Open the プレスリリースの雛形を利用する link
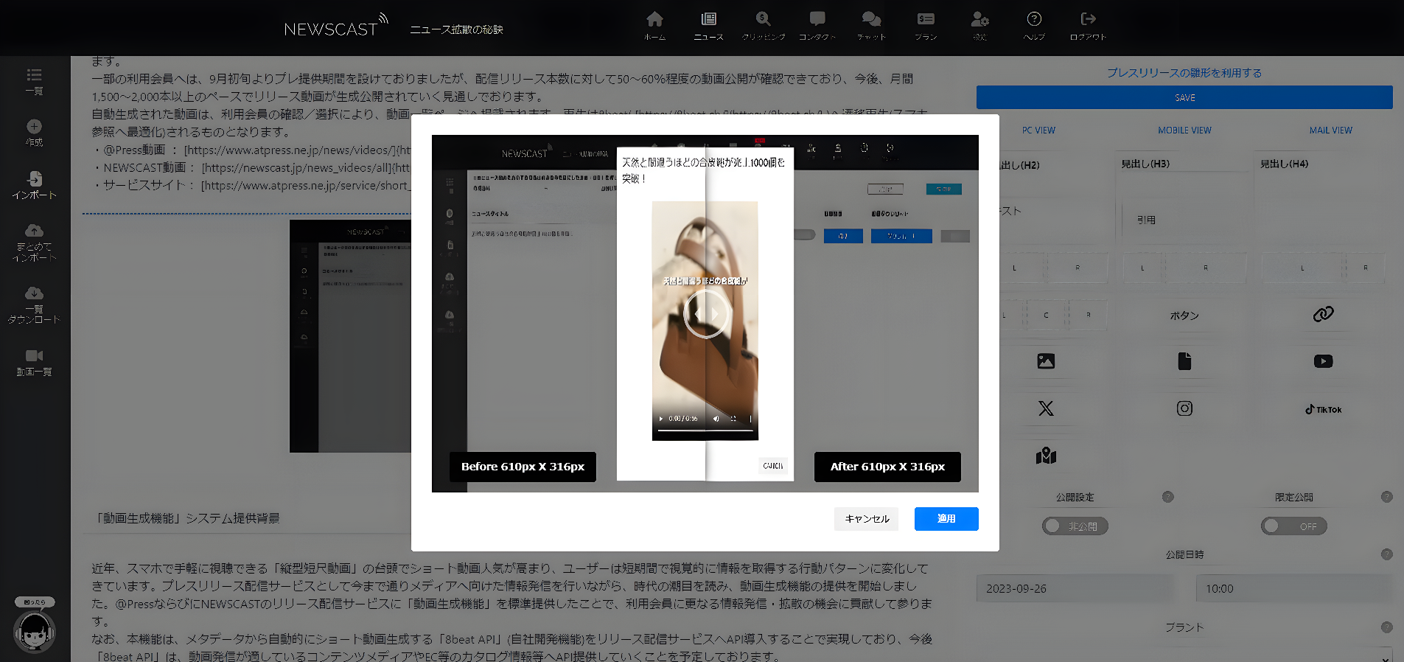The image size is (1404, 662). (1184, 73)
